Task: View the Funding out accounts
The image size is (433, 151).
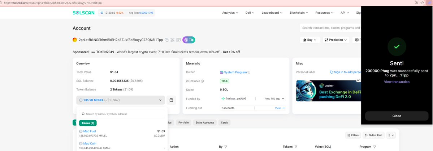Action: pyautogui.click(x=280, y=108)
